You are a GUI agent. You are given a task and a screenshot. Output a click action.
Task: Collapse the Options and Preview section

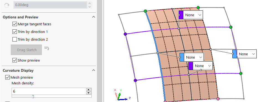(94, 17)
